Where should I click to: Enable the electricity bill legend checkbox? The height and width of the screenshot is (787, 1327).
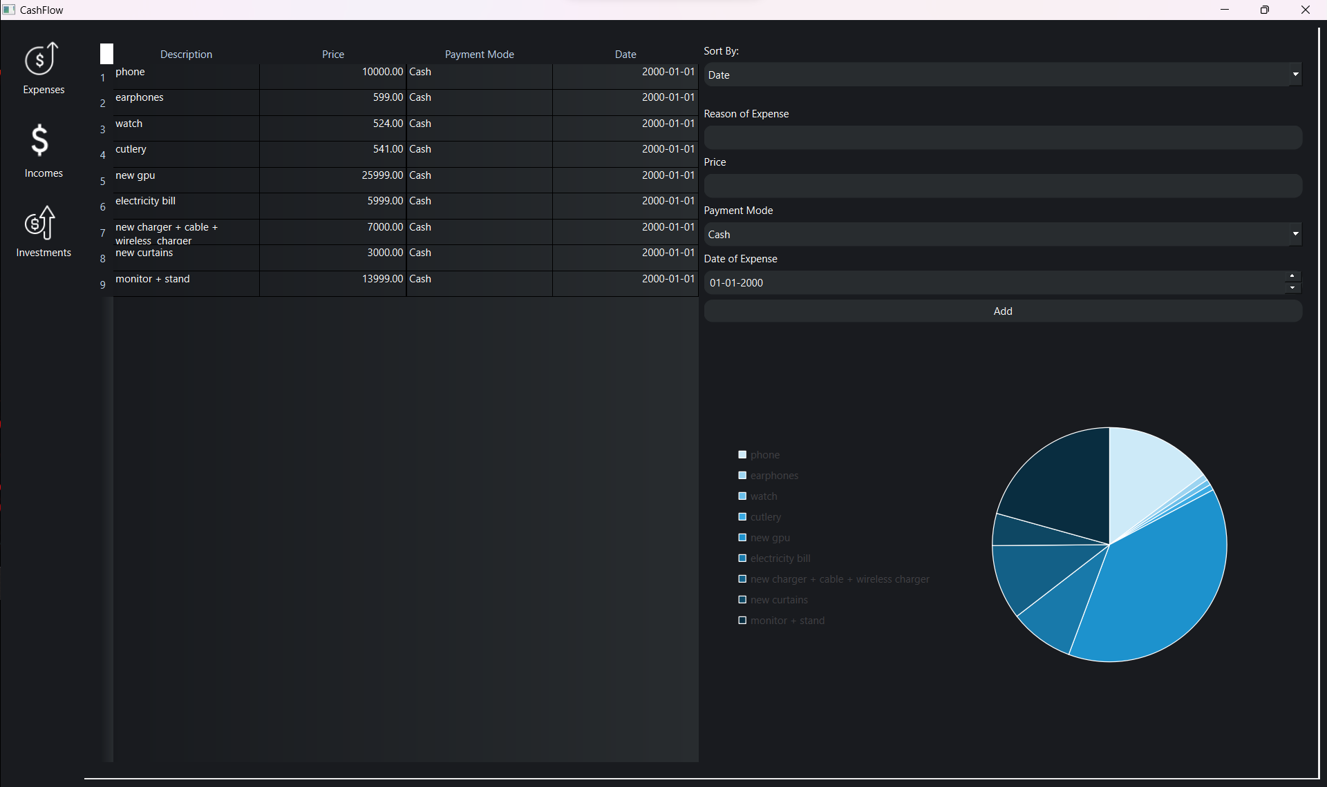[x=742, y=558]
